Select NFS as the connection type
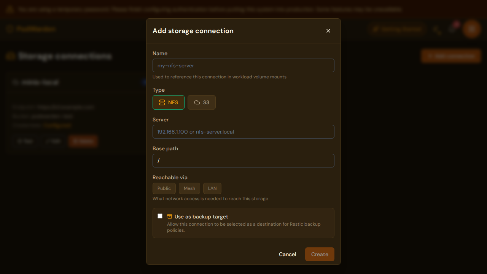This screenshot has width=487, height=274. pyautogui.click(x=168, y=102)
